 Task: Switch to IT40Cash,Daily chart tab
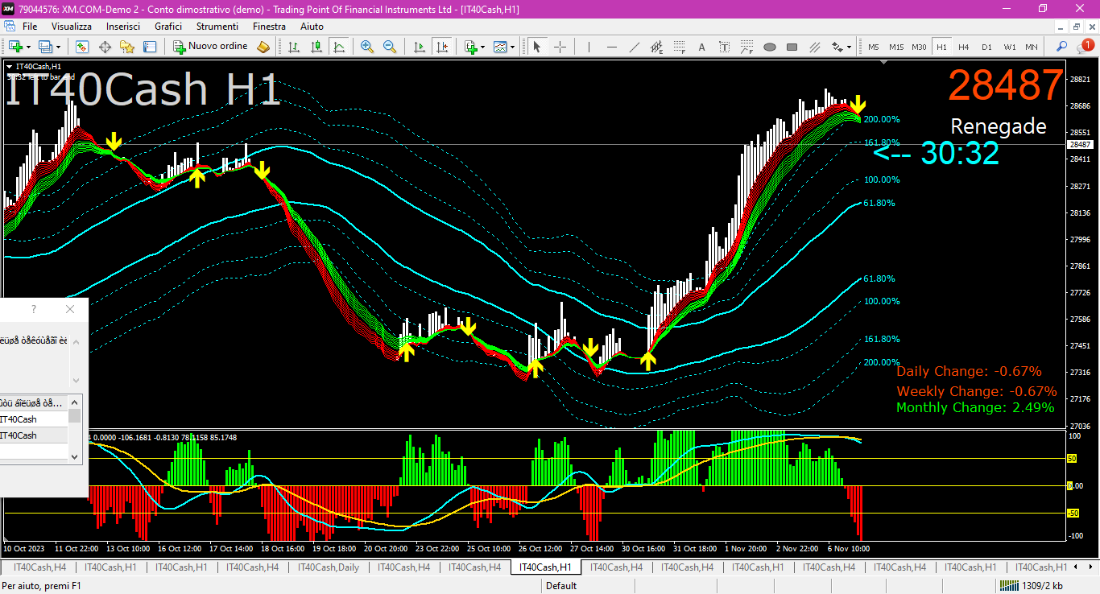tap(329, 567)
